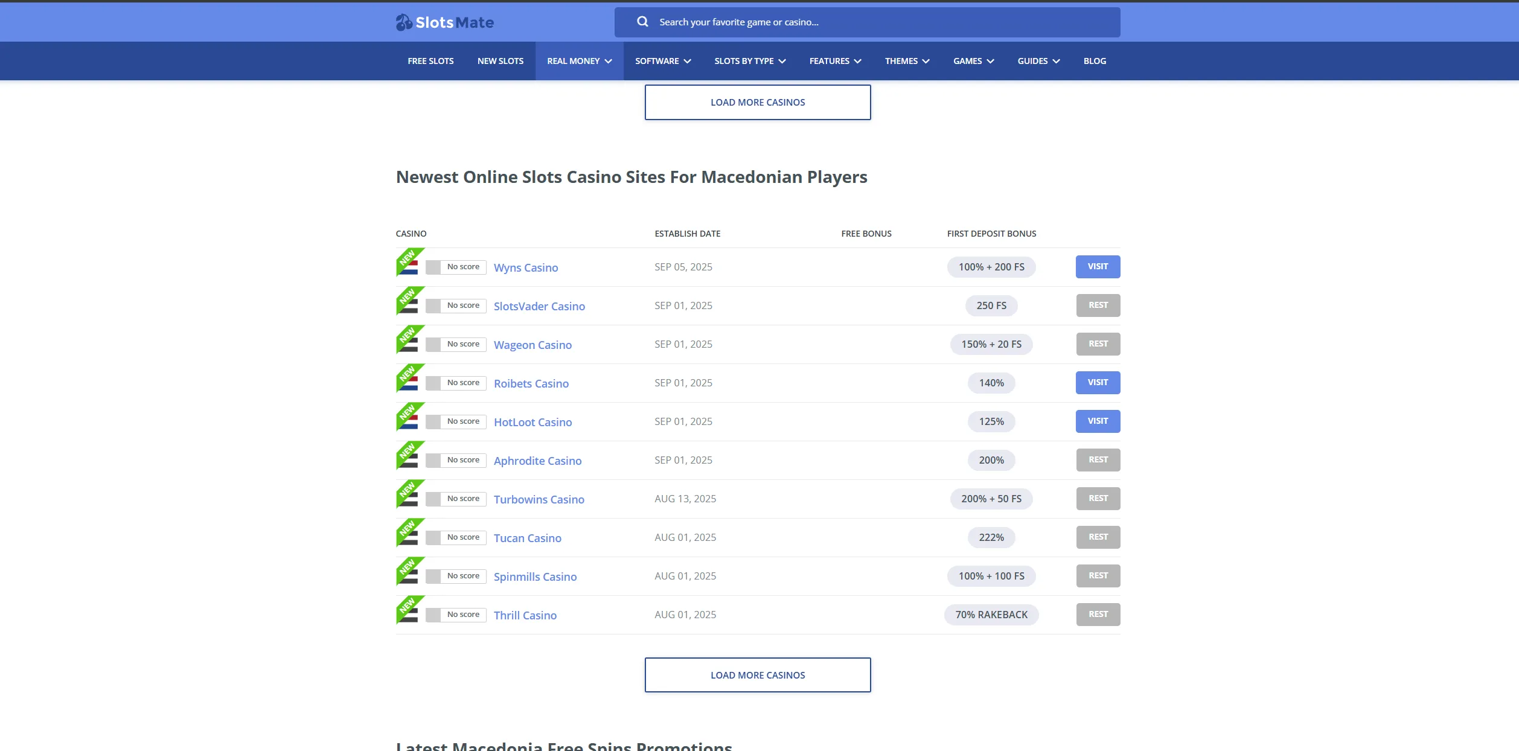Open the SlotsVader Casino link
The width and height of the screenshot is (1519, 751).
pyautogui.click(x=539, y=306)
